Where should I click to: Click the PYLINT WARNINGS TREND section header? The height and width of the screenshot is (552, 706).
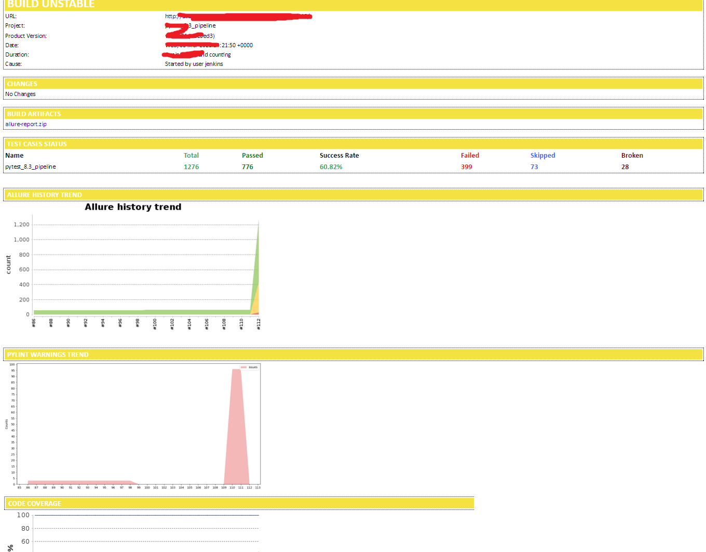tap(48, 355)
